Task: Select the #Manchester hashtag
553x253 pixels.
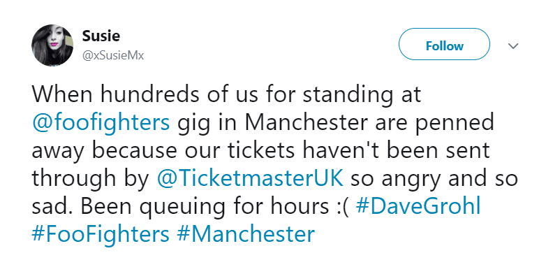Action: click(x=246, y=234)
